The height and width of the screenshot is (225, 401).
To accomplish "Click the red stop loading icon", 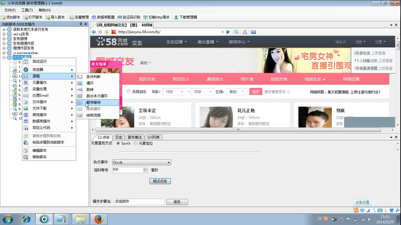I will pos(114,32).
